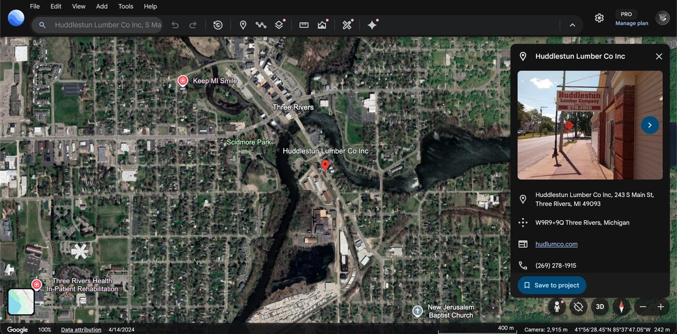
Task: Click the Google Earth logo
Action: 16,18
